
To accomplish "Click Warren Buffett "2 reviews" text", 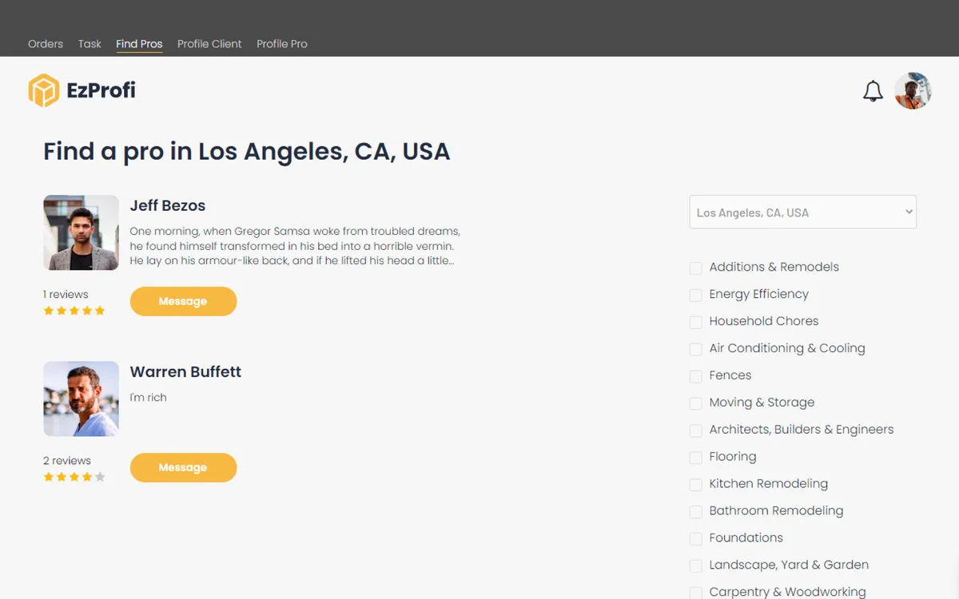I will pyautogui.click(x=67, y=461).
